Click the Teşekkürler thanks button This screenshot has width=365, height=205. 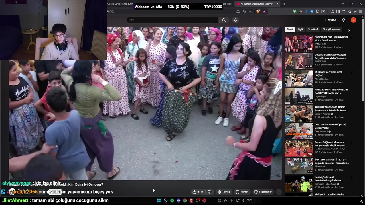click(263, 192)
